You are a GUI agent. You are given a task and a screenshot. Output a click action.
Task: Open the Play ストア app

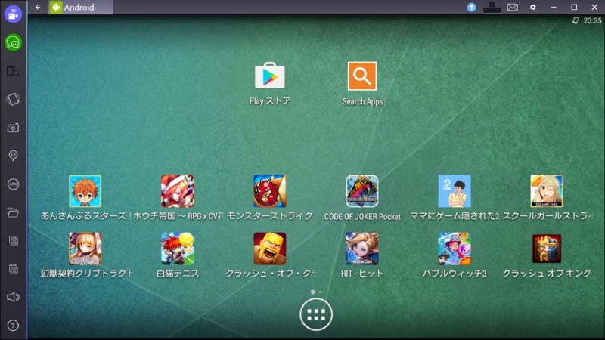270,76
